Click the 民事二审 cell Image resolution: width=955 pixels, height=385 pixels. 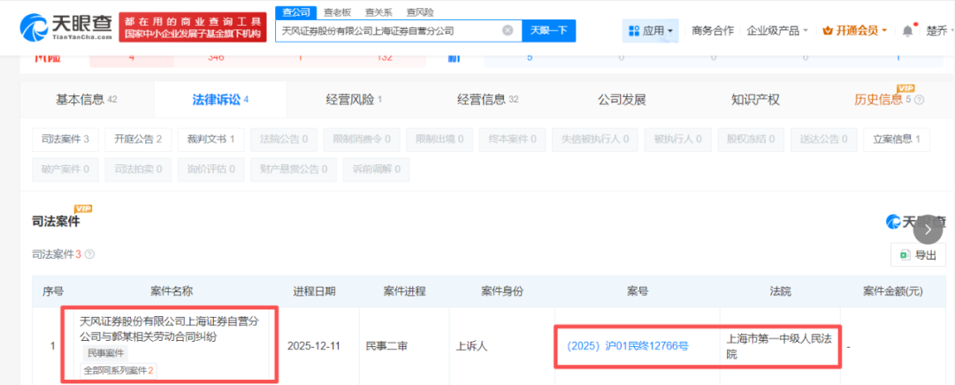coord(386,346)
